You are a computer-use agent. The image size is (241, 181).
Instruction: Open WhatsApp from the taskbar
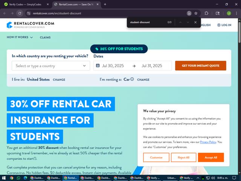(18, 178)
